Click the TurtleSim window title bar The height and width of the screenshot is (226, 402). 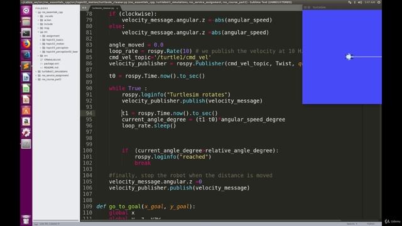pos(342,7)
